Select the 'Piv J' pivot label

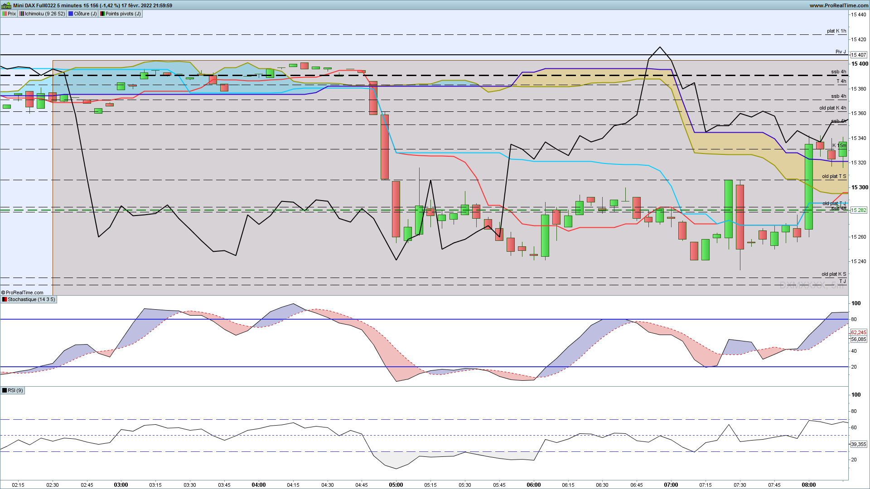(841, 52)
